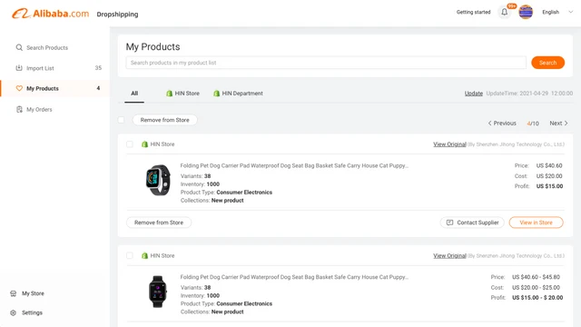Image resolution: width=581 pixels, height=327 pixels.
Task: Click the black smartwatch product thumbnail
Action: (158, 292)
